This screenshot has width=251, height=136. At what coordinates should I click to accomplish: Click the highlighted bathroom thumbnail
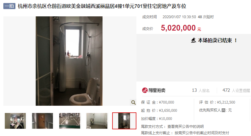click(124, 121)
